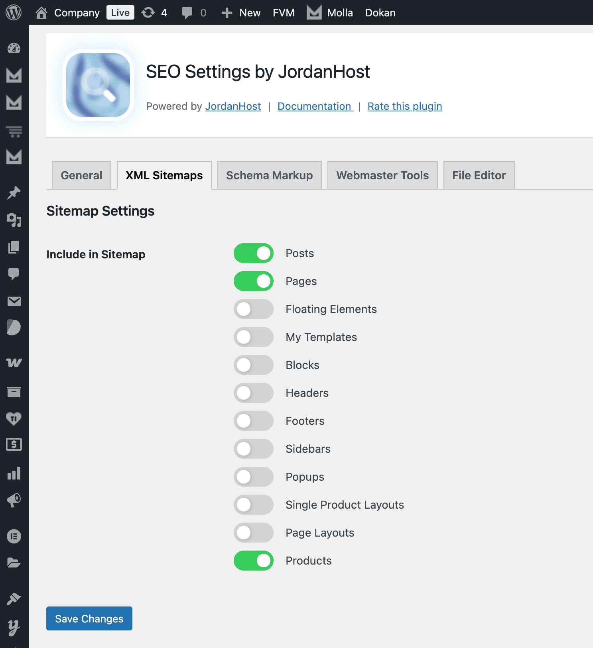Open the comments bubble icon in top bar
The image size is (593, 648).
coord(187,13)
